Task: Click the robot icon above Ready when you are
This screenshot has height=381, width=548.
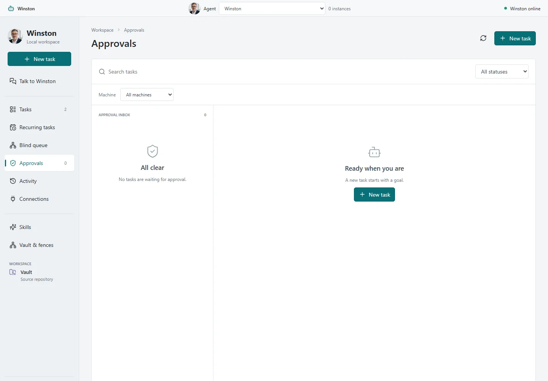Action: pos(374,152)
